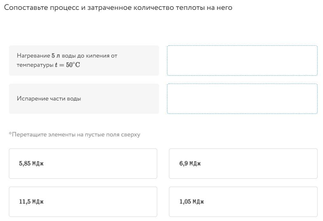Image resolution: width=323 pixels, height=221 pixels.
Task: Click the empty drop field beside Испарение части воды
Action: pos(242,99)
